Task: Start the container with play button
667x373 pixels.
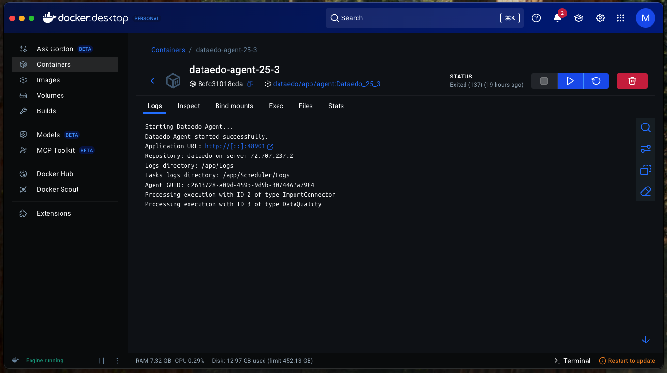Action: [570, 81]
